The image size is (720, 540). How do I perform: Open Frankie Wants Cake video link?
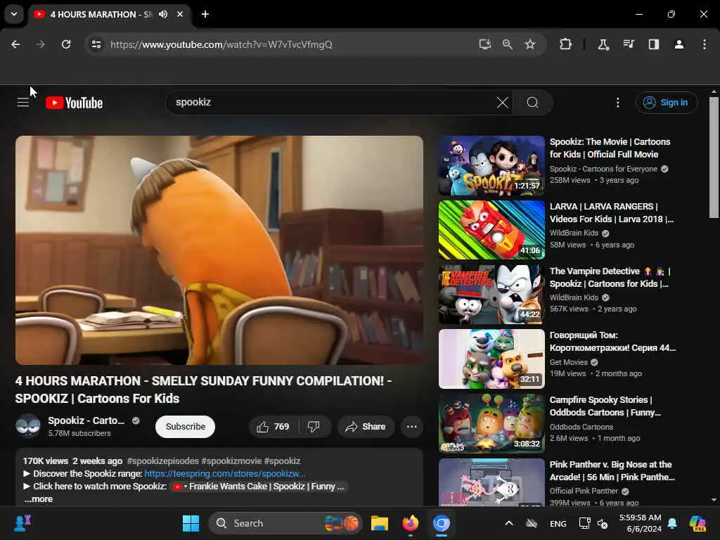[x=259, y=487]
